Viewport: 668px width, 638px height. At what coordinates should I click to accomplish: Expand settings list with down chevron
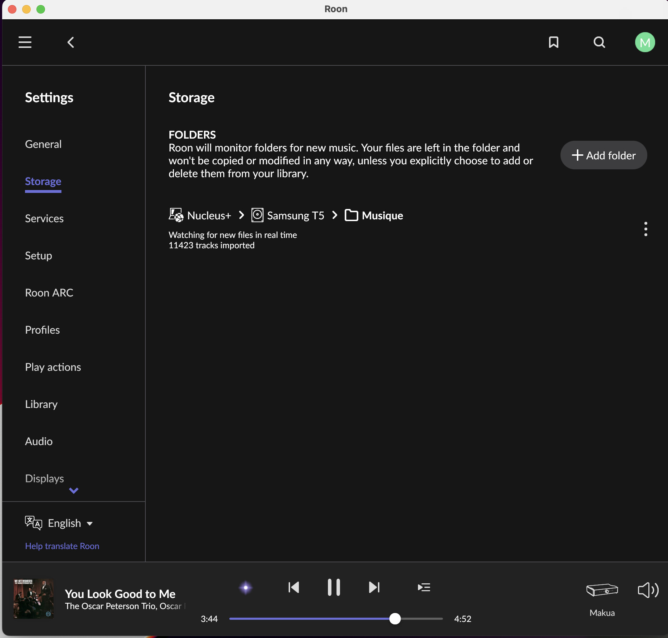(74, 490)
